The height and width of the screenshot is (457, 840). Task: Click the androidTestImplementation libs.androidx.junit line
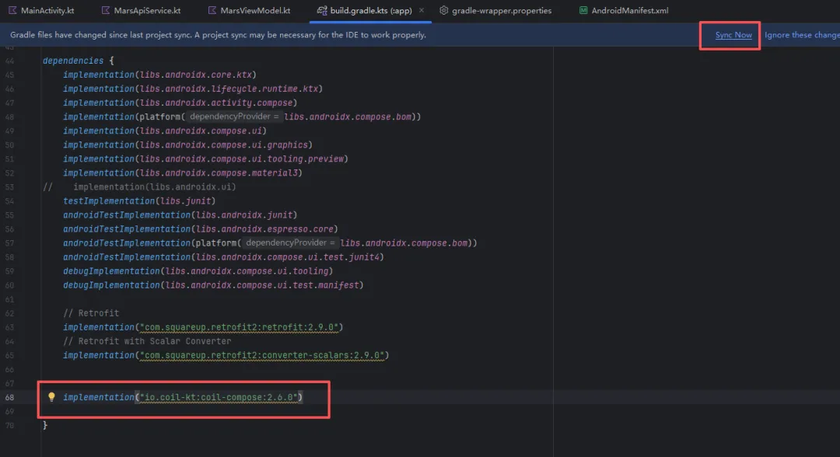pos(180,215)
